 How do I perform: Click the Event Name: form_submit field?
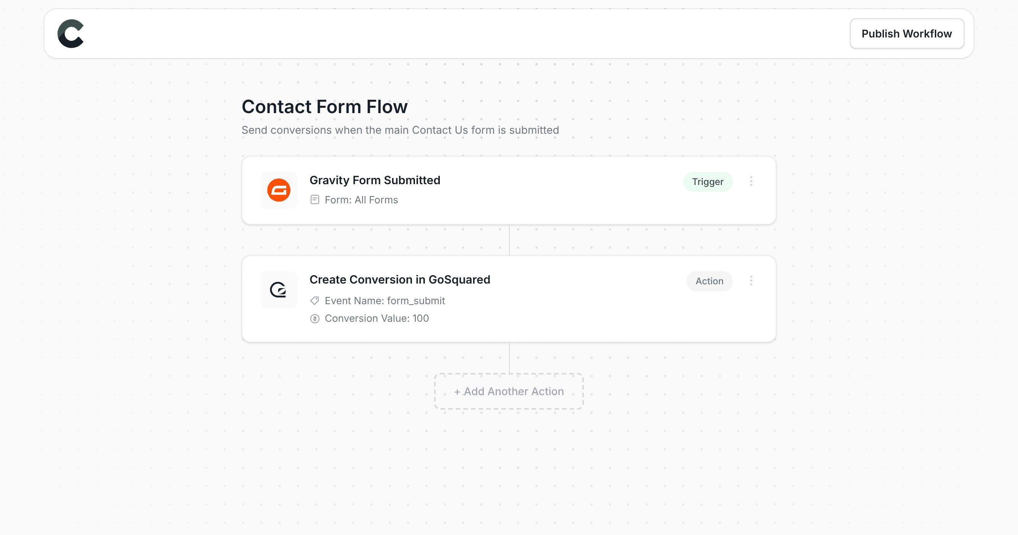[384, 301]
